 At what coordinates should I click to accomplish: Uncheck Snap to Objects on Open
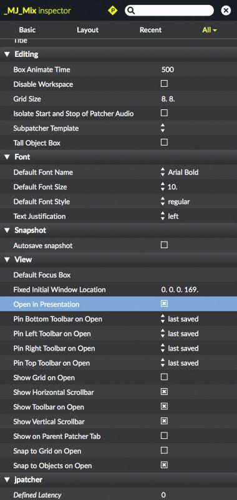pos(164,465)
